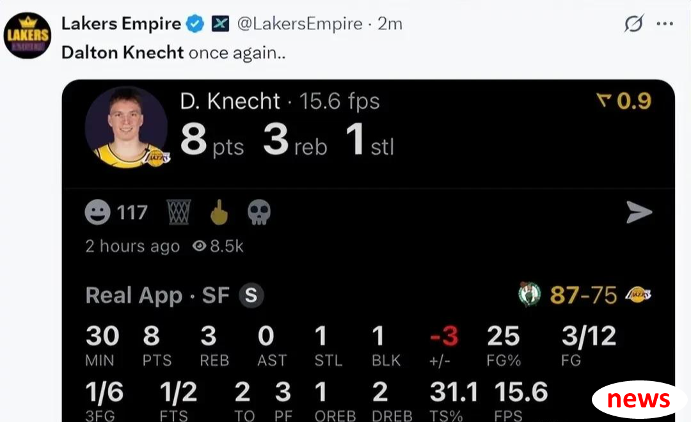The height and width of the screenshot is (422, 691).
Task: Open the Lakers Empire profile avatar
Action: (28, 35)
